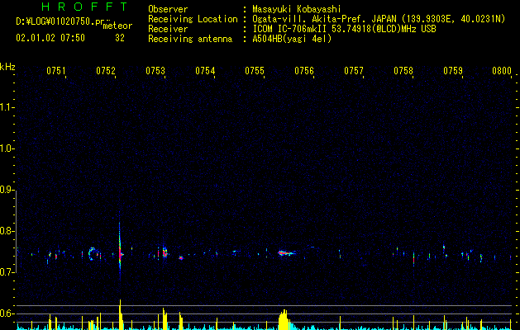520x330 pixels.
Task: Click the 1.1 kHz axis label
Action: click(7, 107)
